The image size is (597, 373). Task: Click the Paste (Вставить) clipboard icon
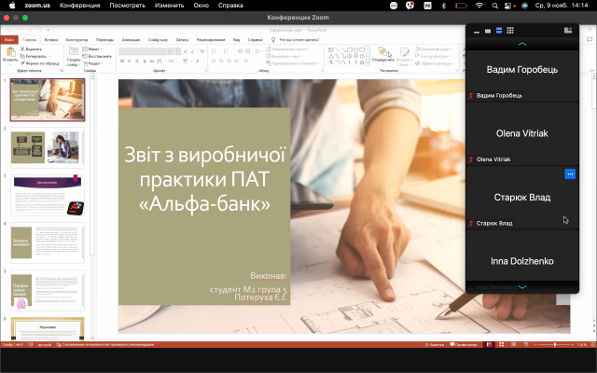tap(10, 52)
